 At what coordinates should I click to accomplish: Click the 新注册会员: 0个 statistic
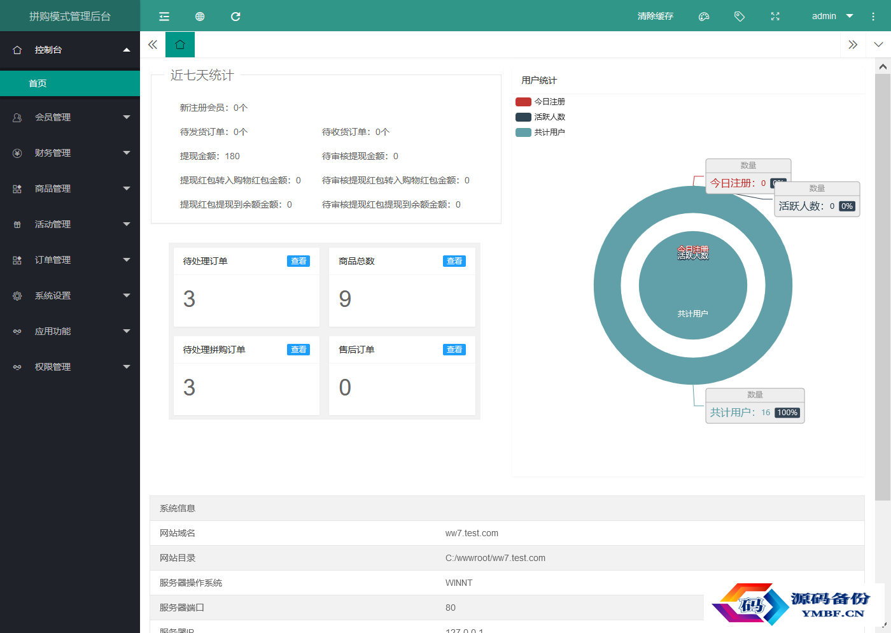214,108
